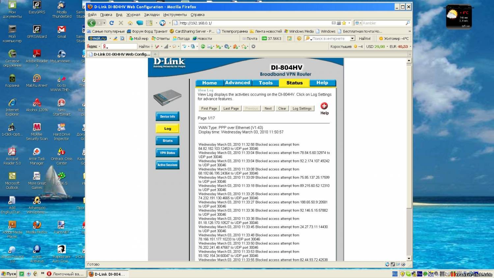Screen dimensions: 494x278
Task: Open a new browser tab
Action: click(x=155, y=54)
